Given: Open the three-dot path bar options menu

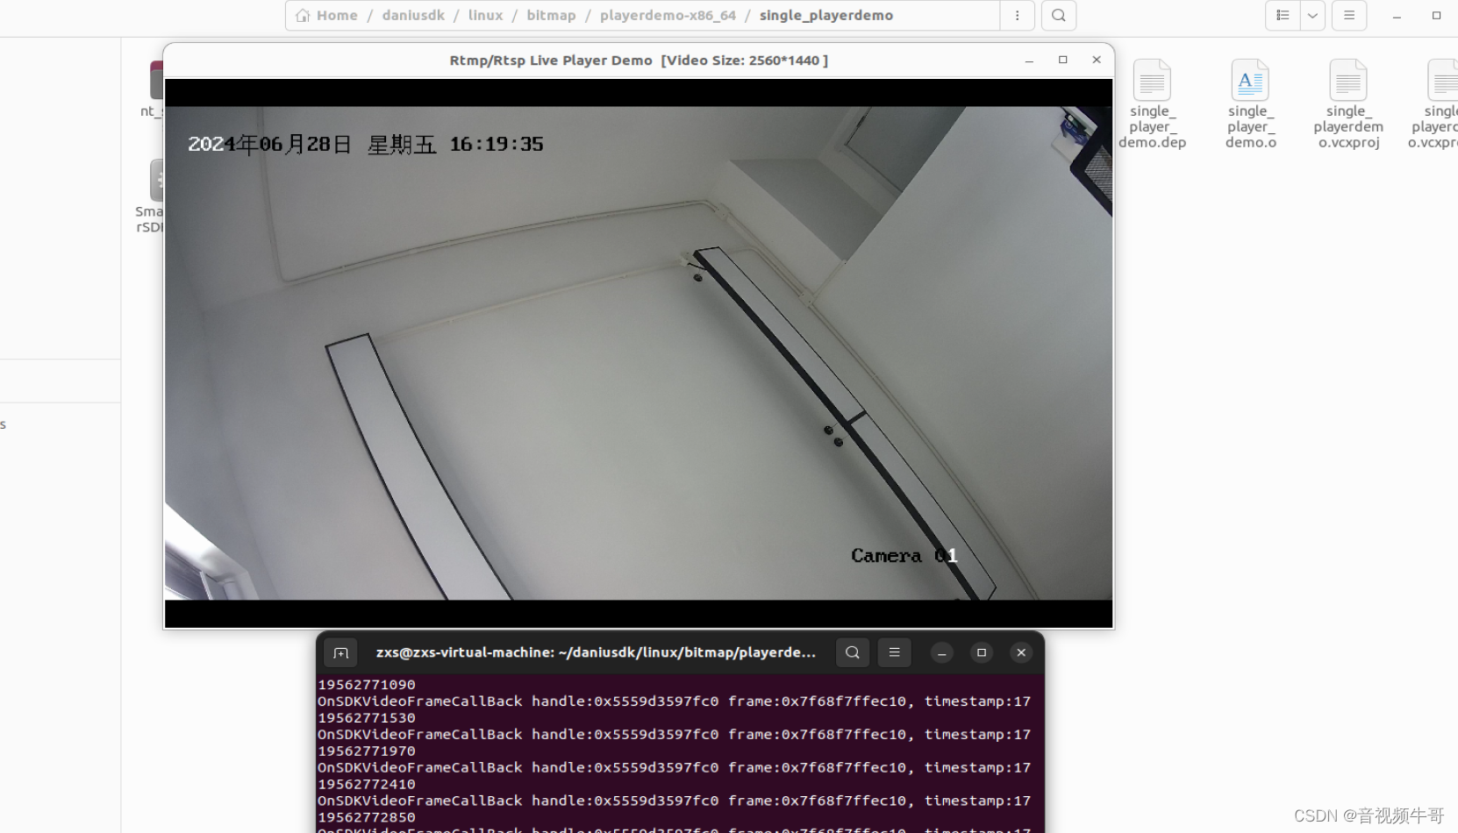Looking at the screenshot, I should (1017, 15).
